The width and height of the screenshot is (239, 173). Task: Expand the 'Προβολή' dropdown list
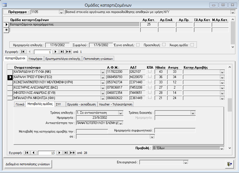coord(221,148)
